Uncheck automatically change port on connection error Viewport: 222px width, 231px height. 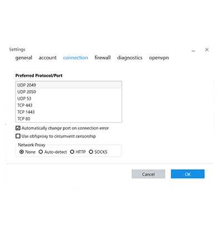(18, 128)
